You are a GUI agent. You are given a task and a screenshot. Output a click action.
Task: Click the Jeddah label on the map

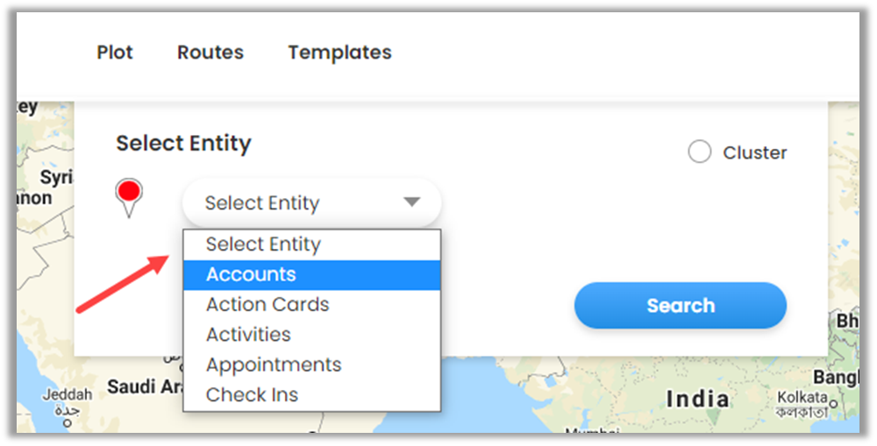click(x=67, y=395)
